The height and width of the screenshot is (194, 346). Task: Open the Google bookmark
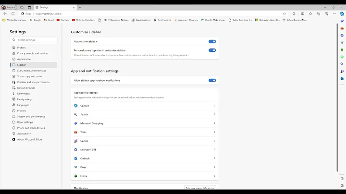click(x=35, y=20)
